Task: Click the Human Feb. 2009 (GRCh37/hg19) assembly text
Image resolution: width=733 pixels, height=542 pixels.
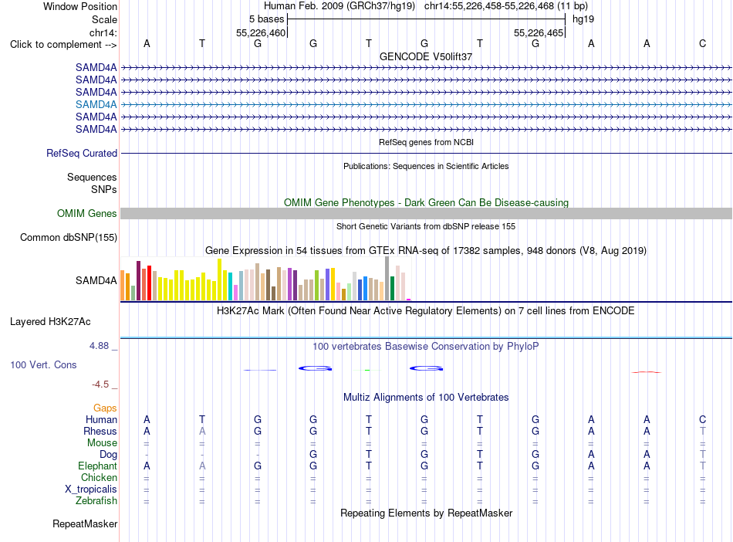Action: [339, 6]
